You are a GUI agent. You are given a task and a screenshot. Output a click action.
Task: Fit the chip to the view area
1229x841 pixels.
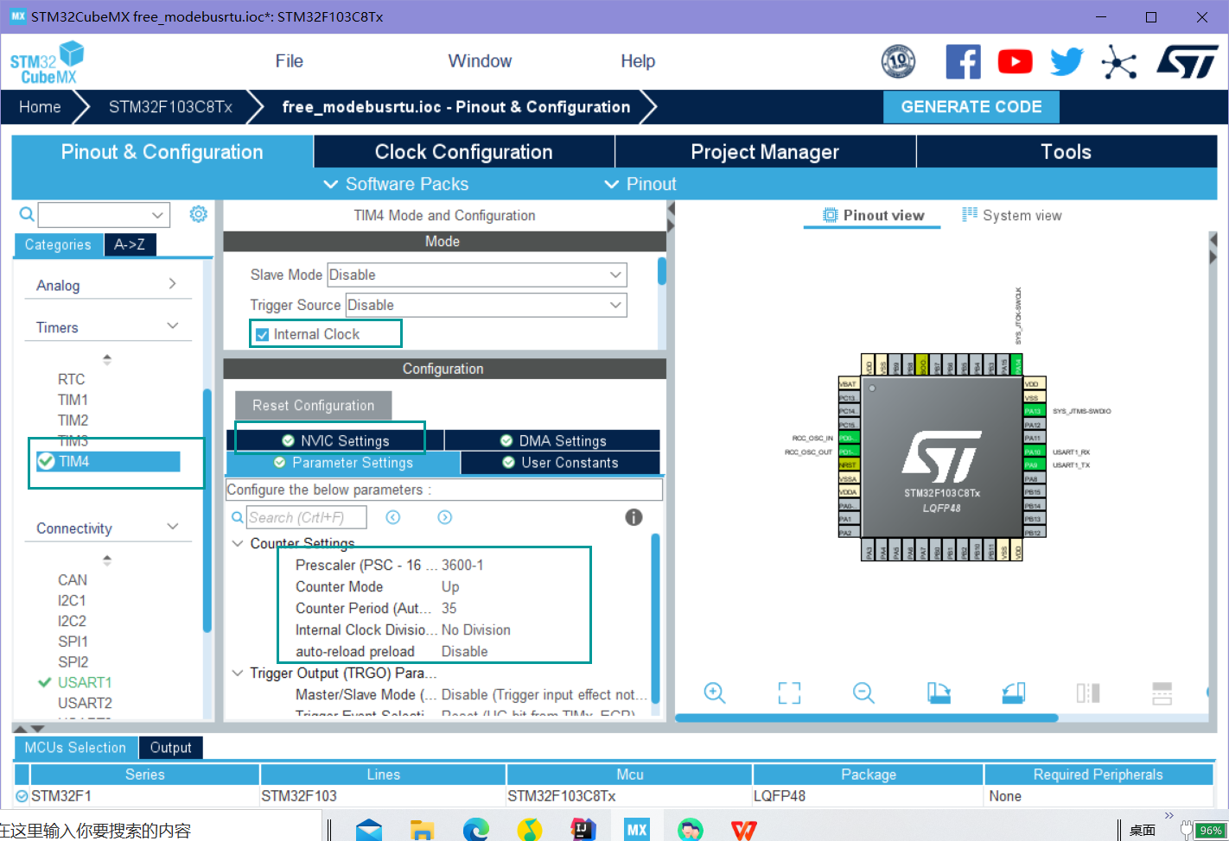click(x=789, y=692)
